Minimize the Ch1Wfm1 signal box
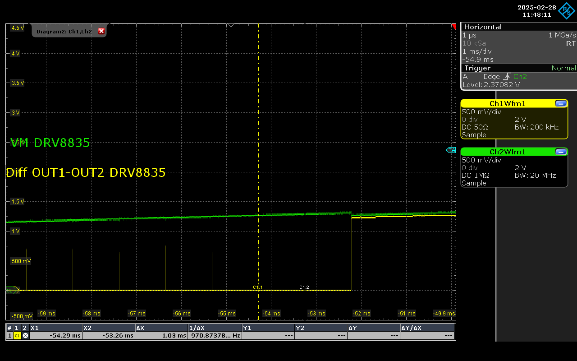Image resolution: width=577 pixels, height=361 pixels. 561,103
